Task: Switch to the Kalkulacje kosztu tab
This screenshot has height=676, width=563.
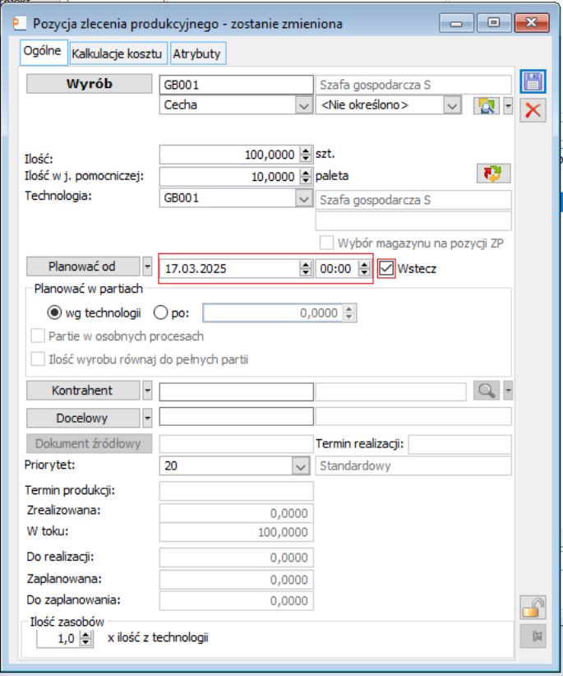Action: [117, 54]
